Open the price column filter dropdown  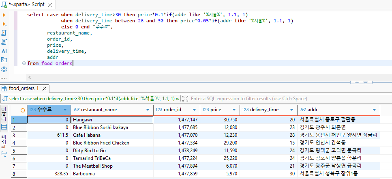(234, 110)
